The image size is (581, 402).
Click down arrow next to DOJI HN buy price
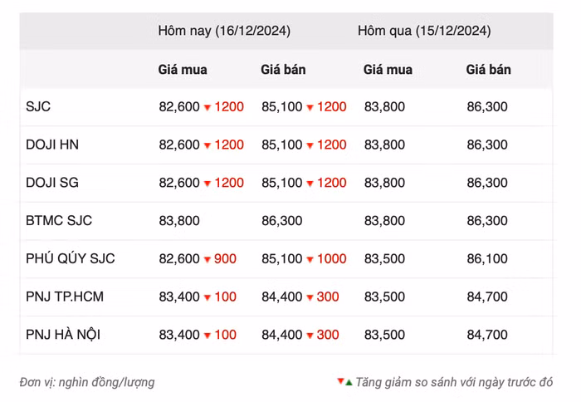pyautogui.click(x=207, y=145)
